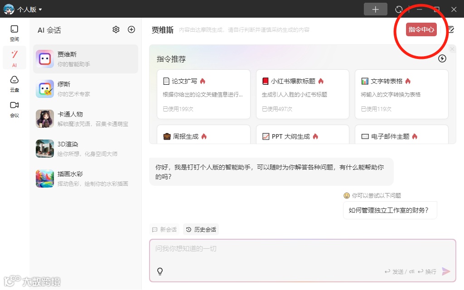Open 历史会话 history
The image size is (464, 290).
coord(201,229)
